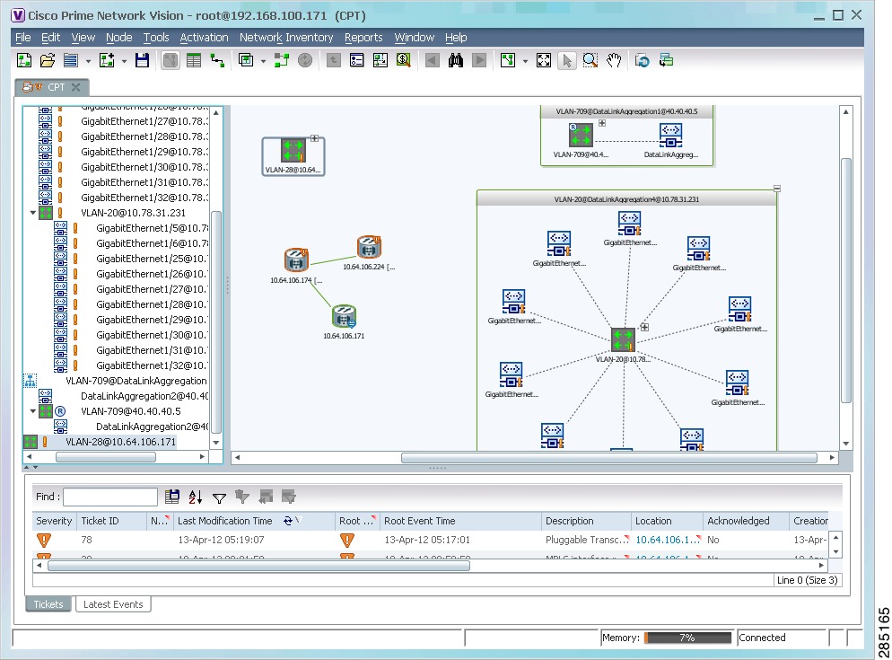Switch to the Latest Events tab
Image resolution: width=892 pixels, height=660 pixels.
(113, 604)
